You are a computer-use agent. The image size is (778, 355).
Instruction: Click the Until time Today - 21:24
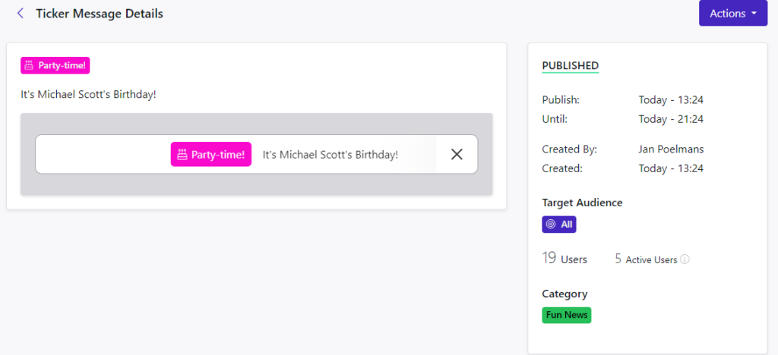coord(671,119)
